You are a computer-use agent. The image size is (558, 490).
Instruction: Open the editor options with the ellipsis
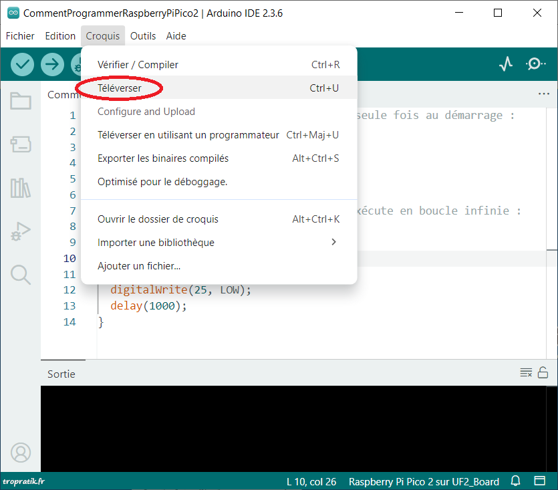(543, 94)
